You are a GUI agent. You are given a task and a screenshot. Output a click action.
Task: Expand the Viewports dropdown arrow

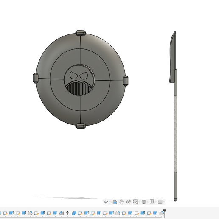(x=164, y=202)
